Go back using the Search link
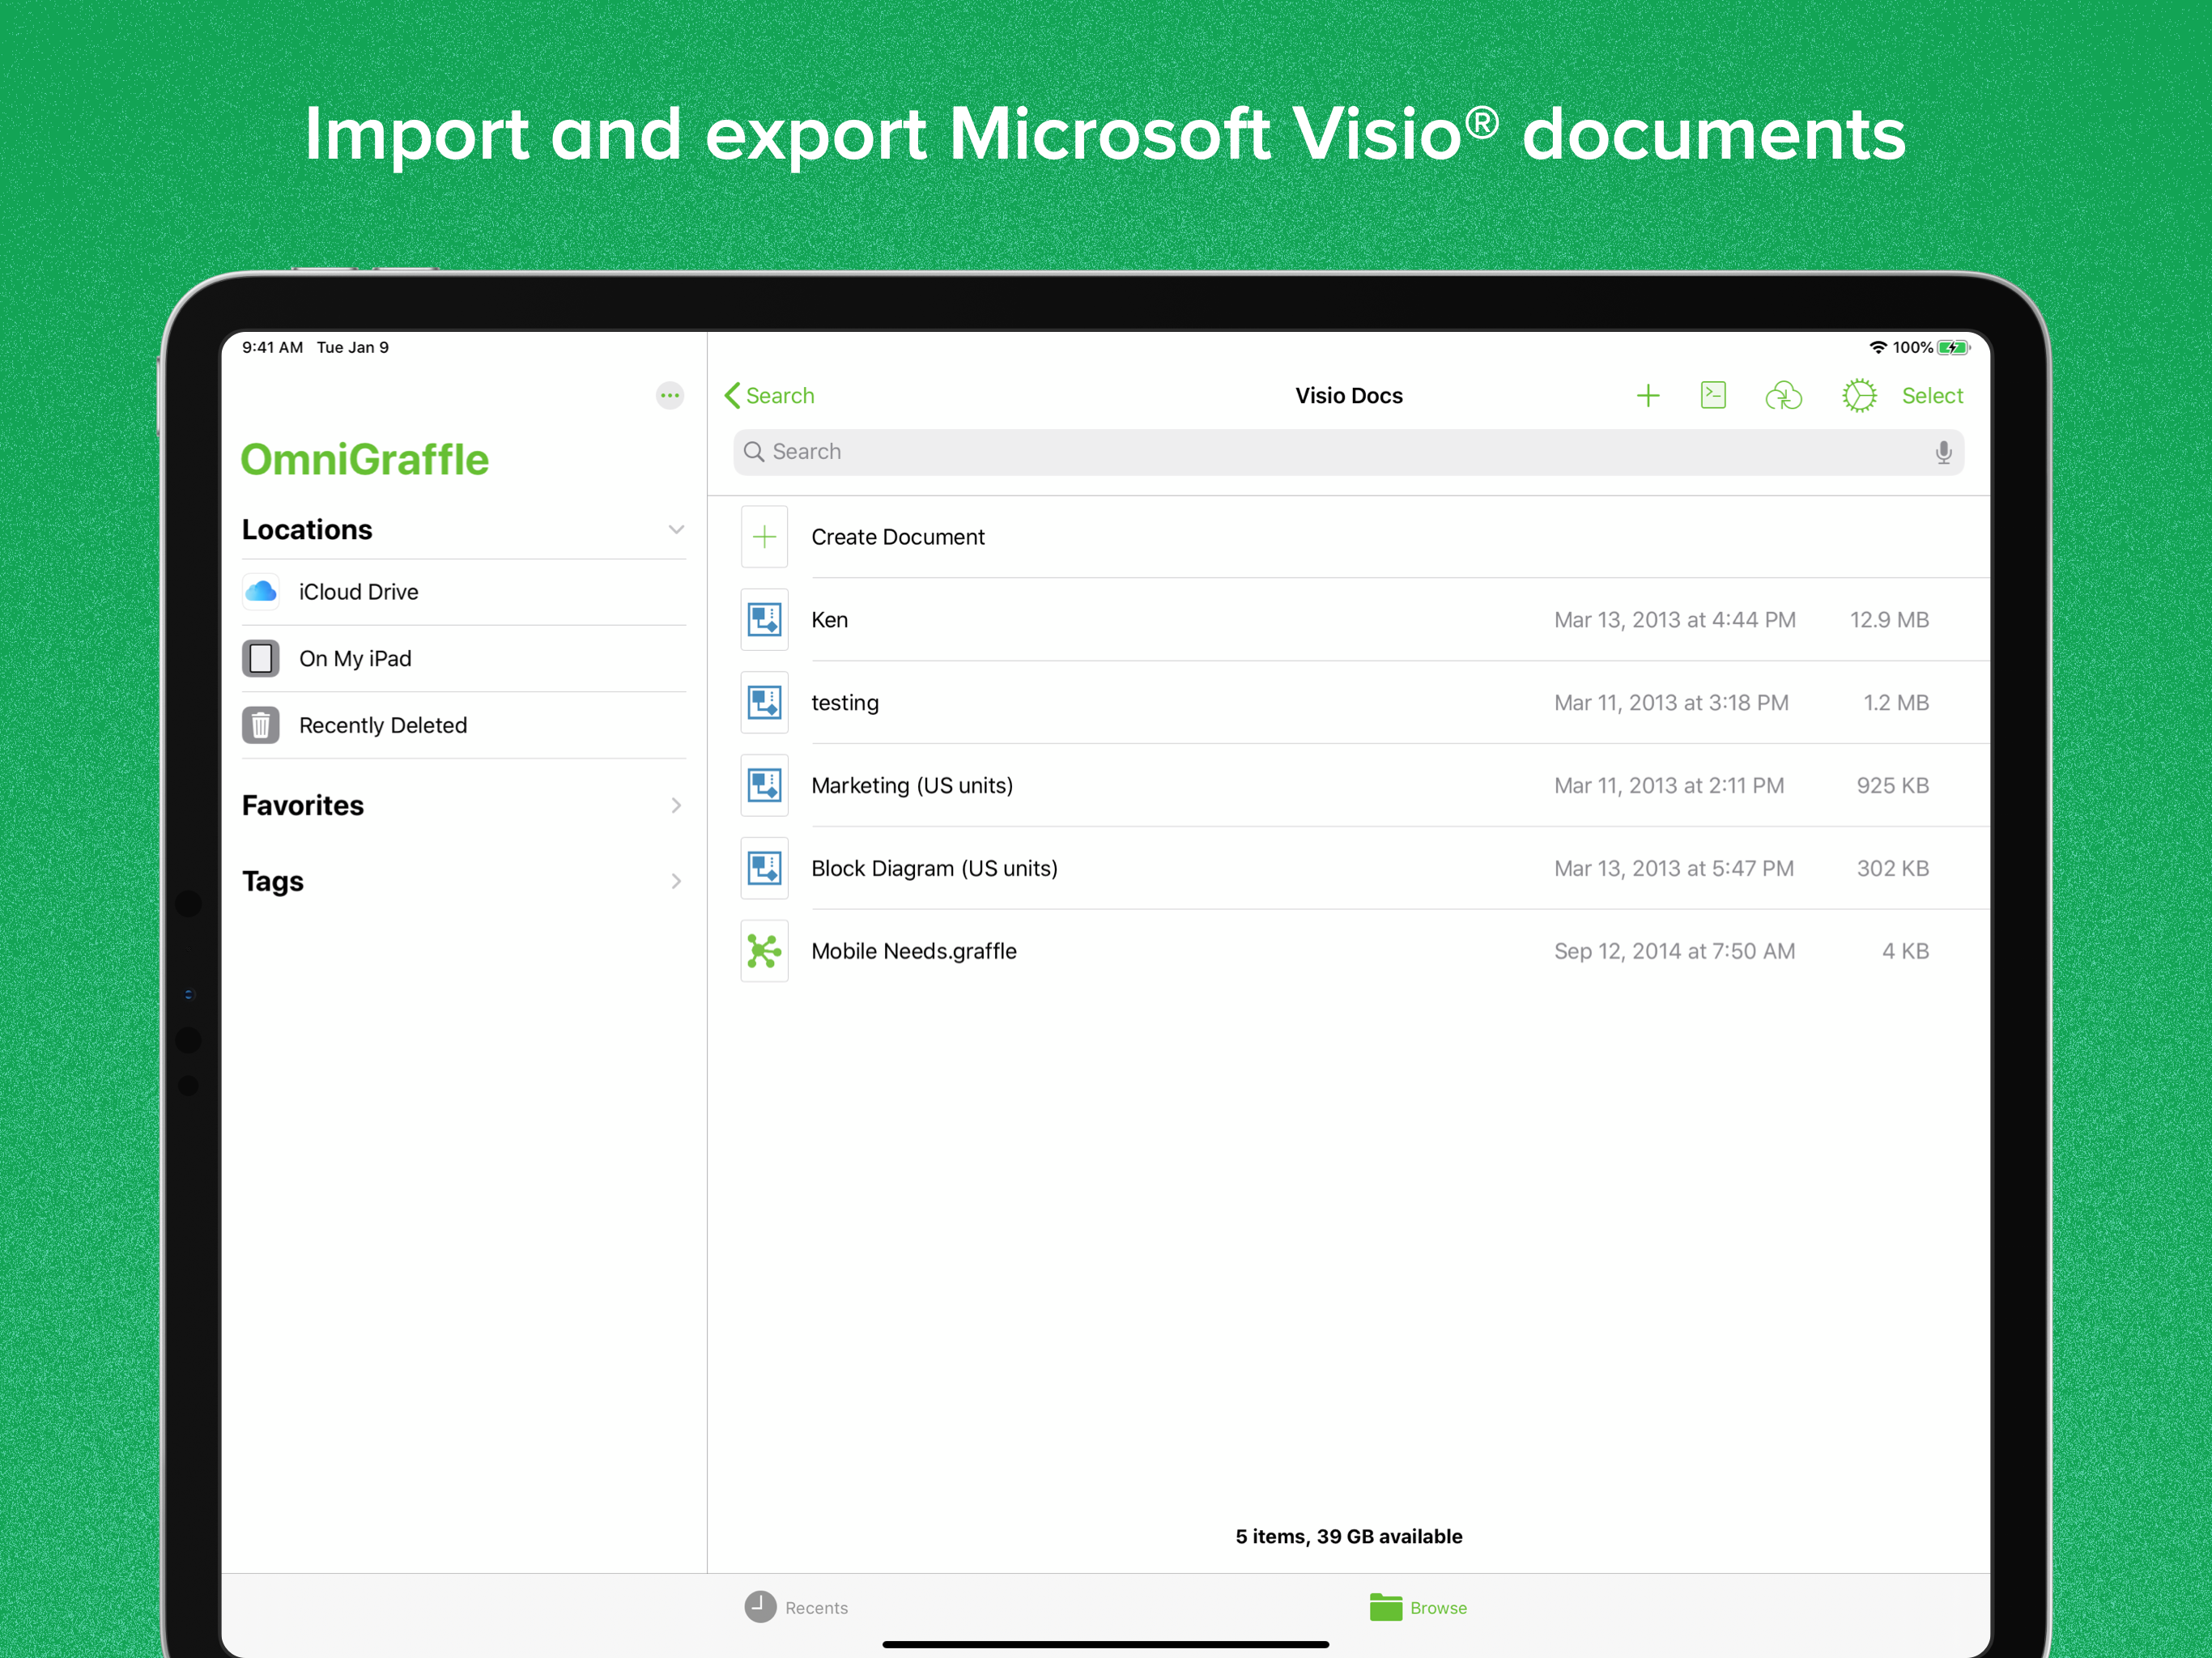The width and height of the screenshot is (2212, 1658). point(769,396)
